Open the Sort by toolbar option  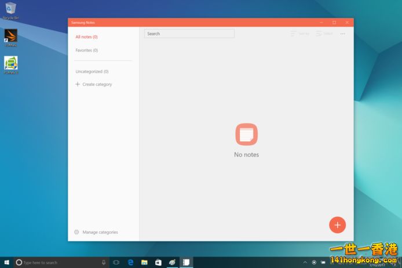point(299,34)
